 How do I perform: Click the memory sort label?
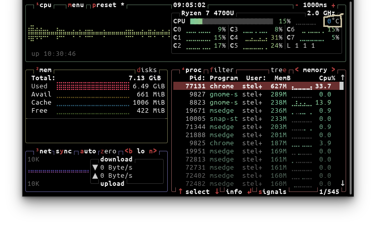click(x=315, y=70)
